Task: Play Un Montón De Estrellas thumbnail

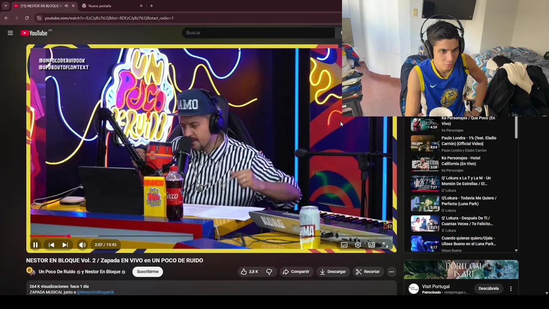Action: pos(425,184)
